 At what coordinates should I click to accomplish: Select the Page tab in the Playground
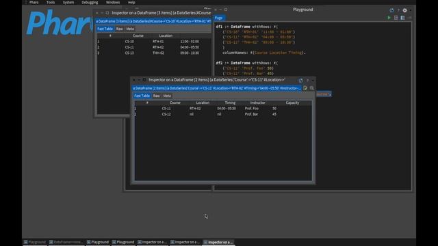click(x=219, y=18)
